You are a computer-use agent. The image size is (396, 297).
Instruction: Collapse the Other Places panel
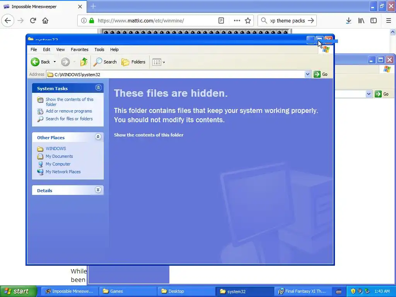tap(98, 137)
